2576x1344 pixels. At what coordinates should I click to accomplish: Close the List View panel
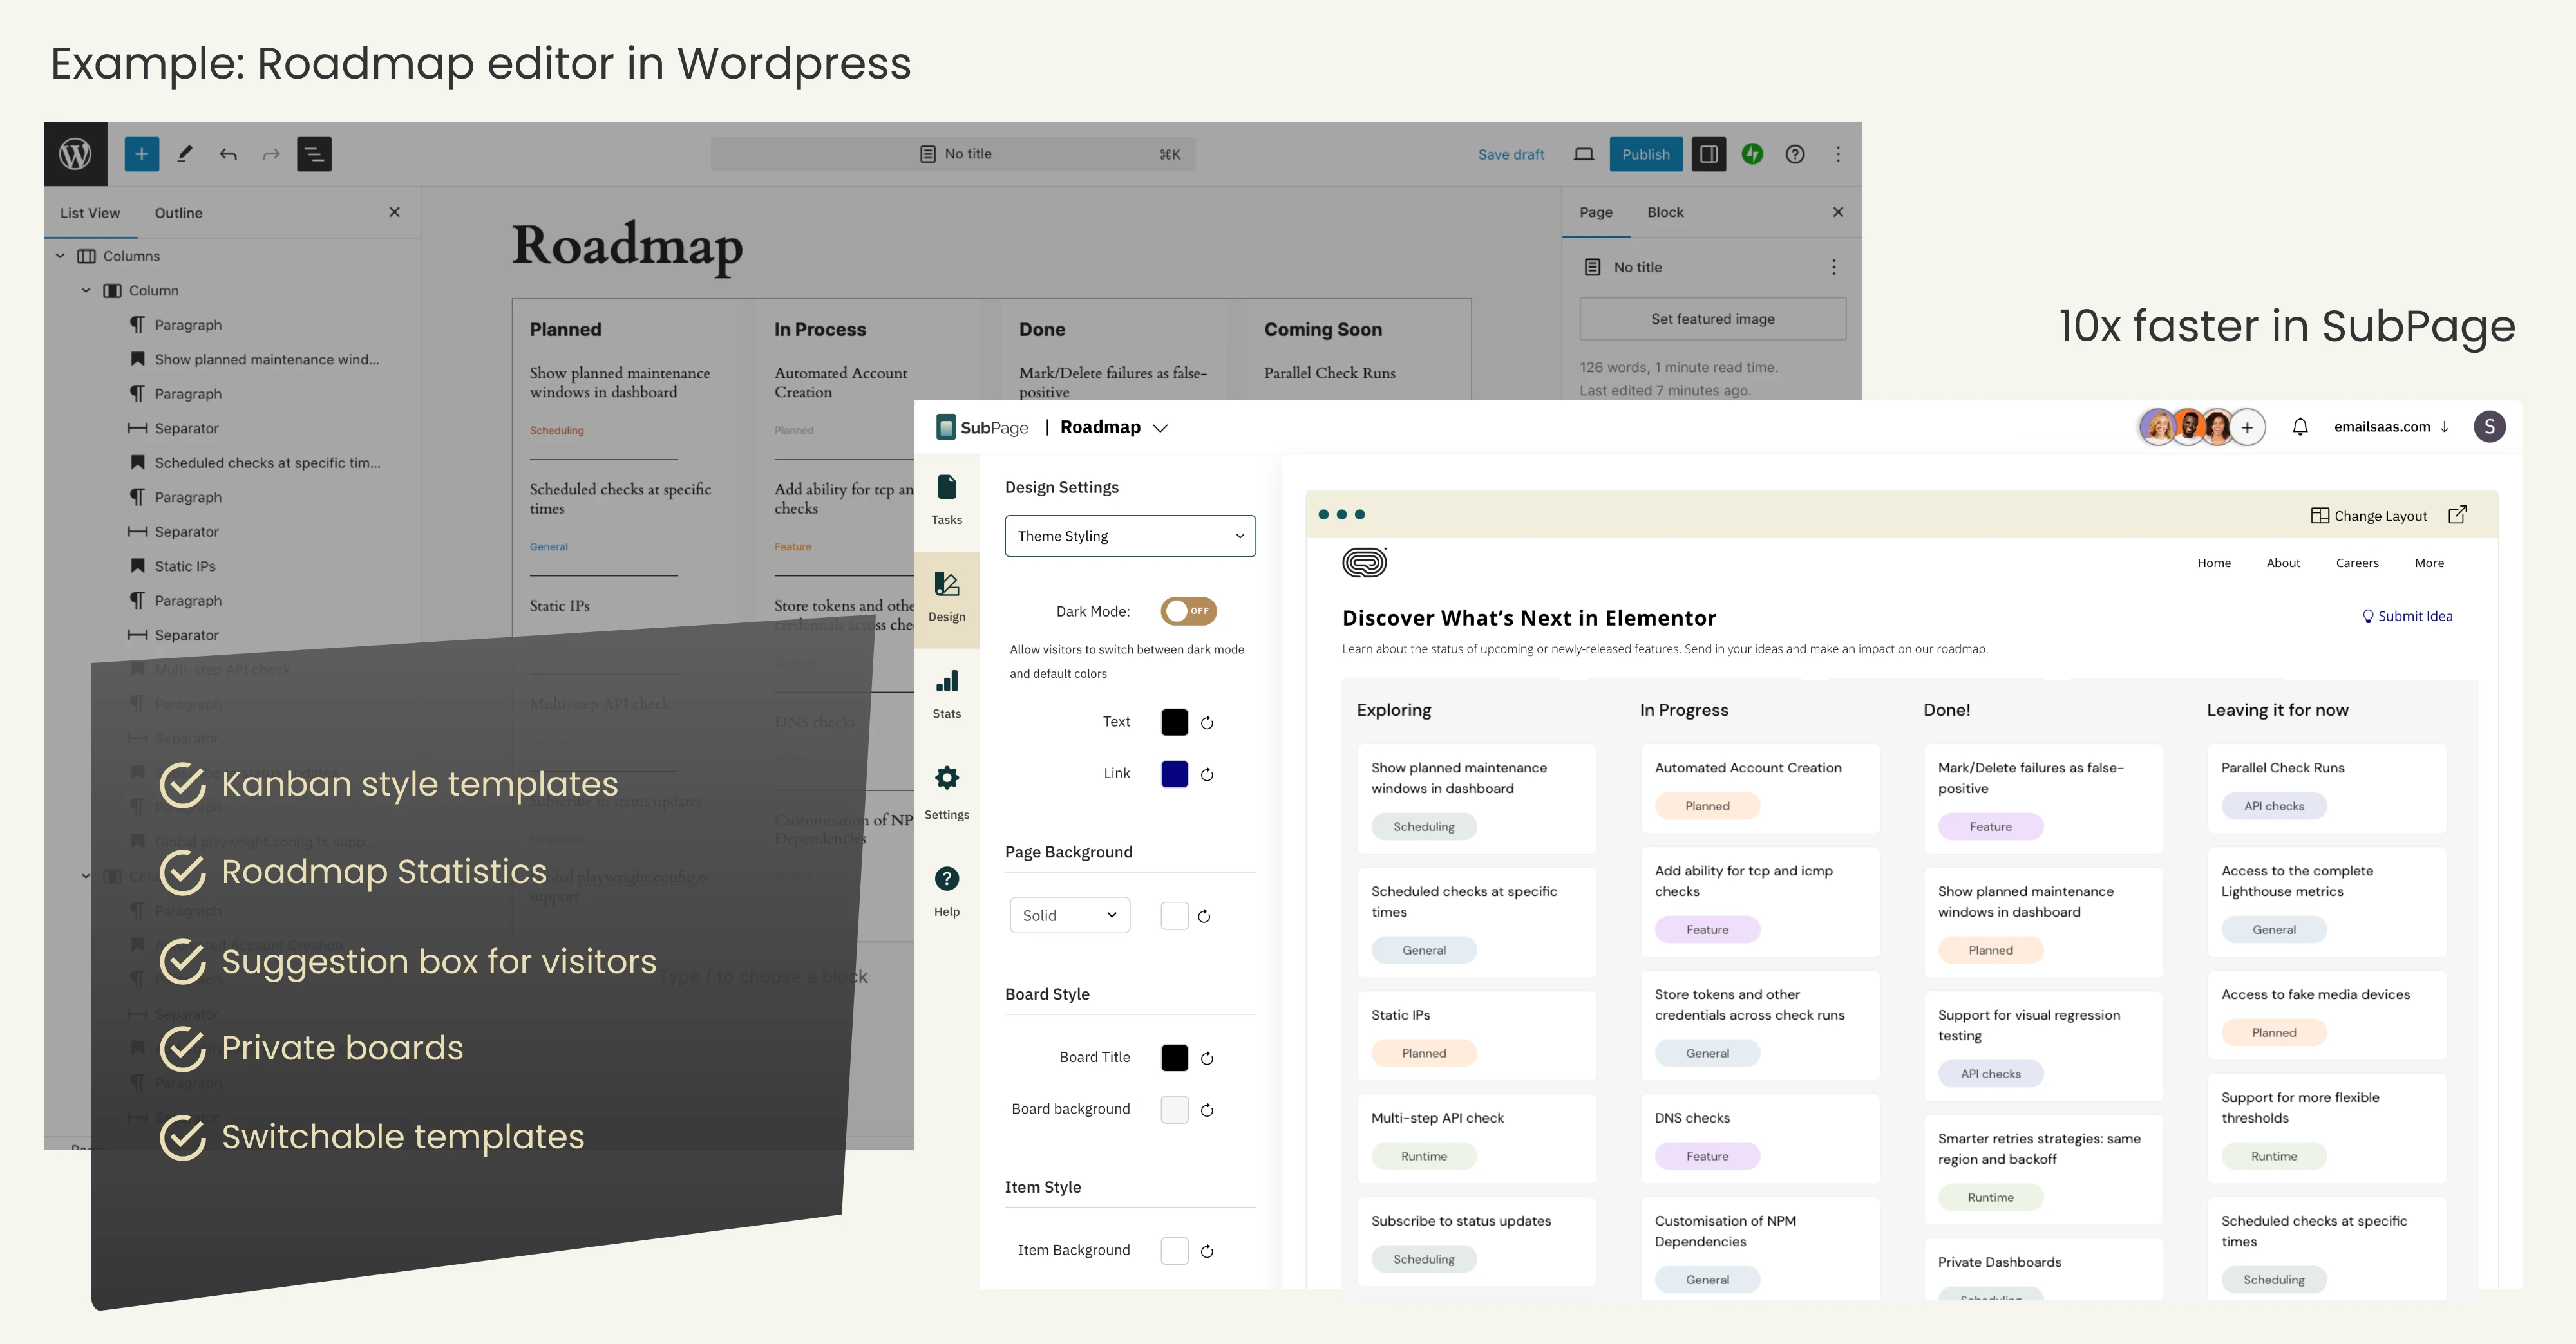coord(394,212)
